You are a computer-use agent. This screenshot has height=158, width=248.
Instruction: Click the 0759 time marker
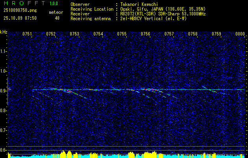[x=216, y=34]
